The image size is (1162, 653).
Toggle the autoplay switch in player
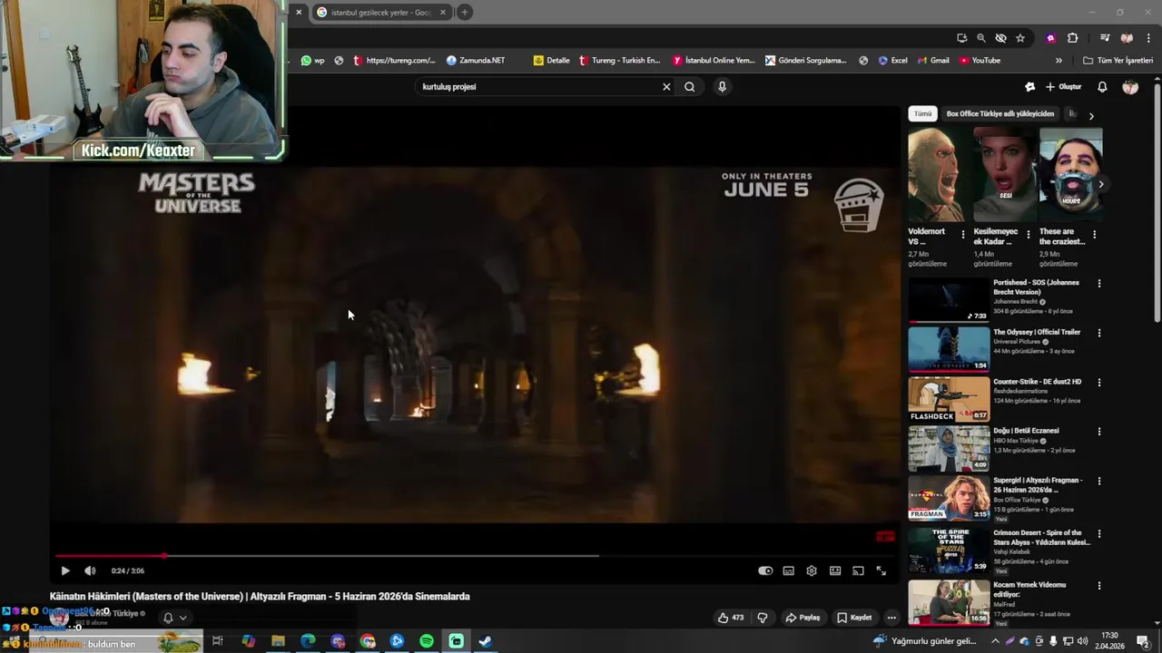pos(765,570)
